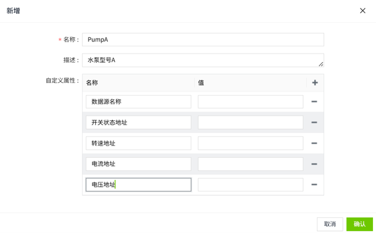This screenshot has width=376, height=233.
Task: Click the 描述 field label
Action: pyautogui.click(x=71, y=60)
